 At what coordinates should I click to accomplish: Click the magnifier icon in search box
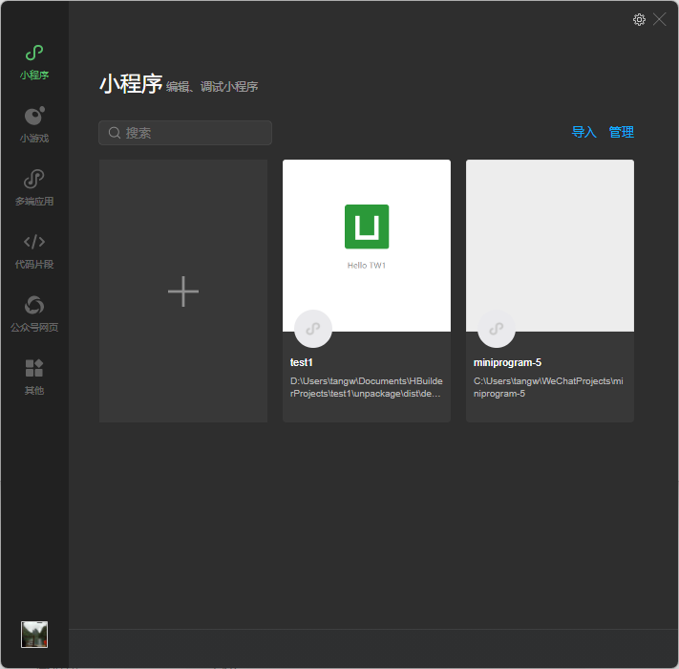coord(115,133)
